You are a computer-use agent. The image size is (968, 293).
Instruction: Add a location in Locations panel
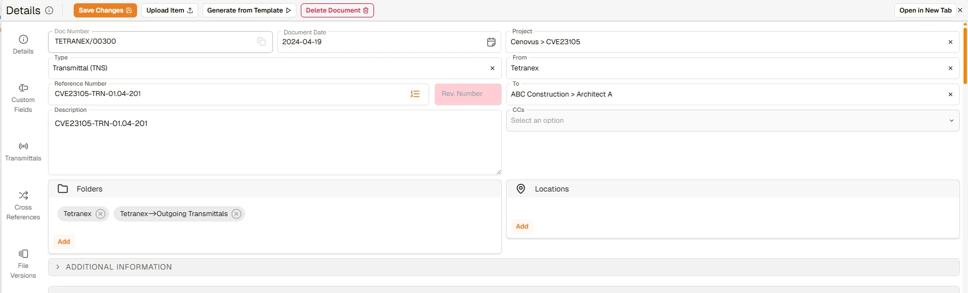522,226
